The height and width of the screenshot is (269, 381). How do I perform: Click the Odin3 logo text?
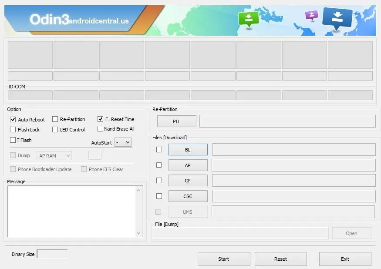pos(49,20)
